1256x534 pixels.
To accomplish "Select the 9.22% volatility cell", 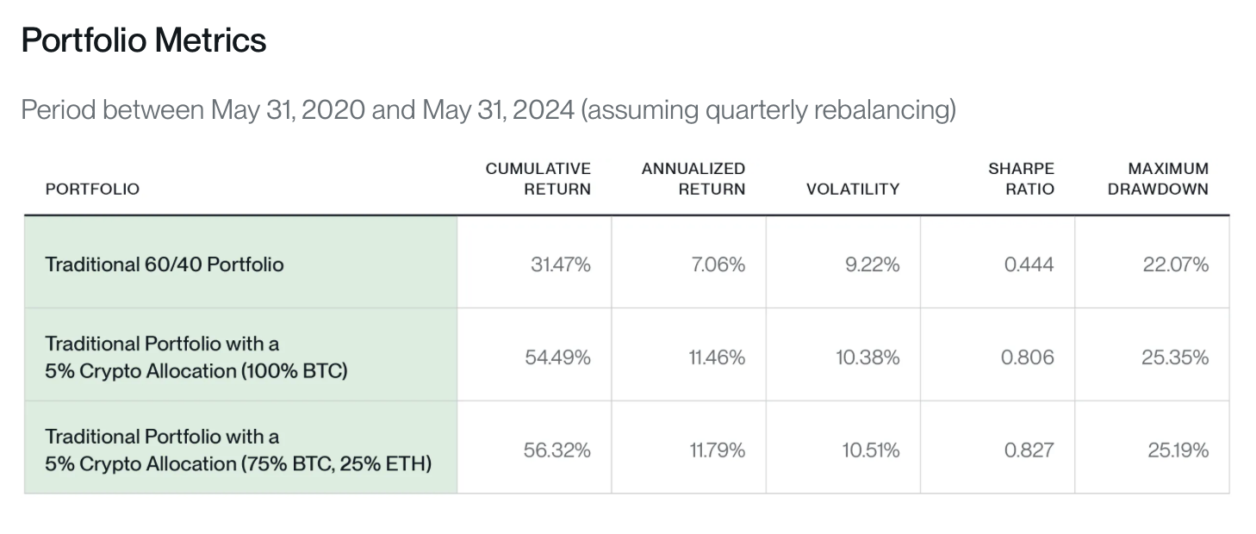I will coord(873,264).
